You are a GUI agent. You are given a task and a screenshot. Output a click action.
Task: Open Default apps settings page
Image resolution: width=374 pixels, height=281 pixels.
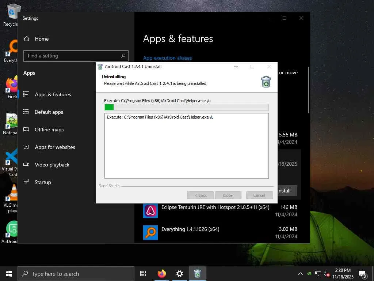pyautogui.click(x=49, y=112)
